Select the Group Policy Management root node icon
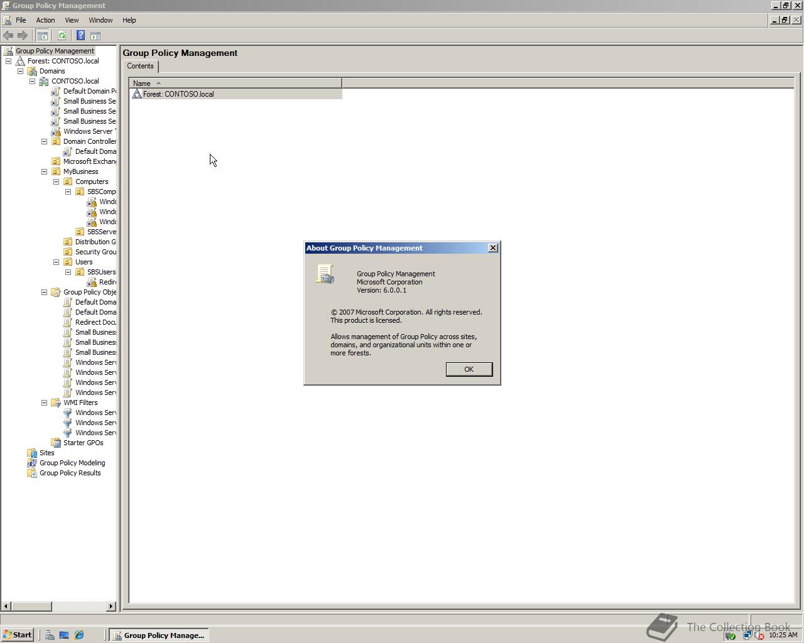This screenshot has width=804, height=643. (x=8, y=51)
